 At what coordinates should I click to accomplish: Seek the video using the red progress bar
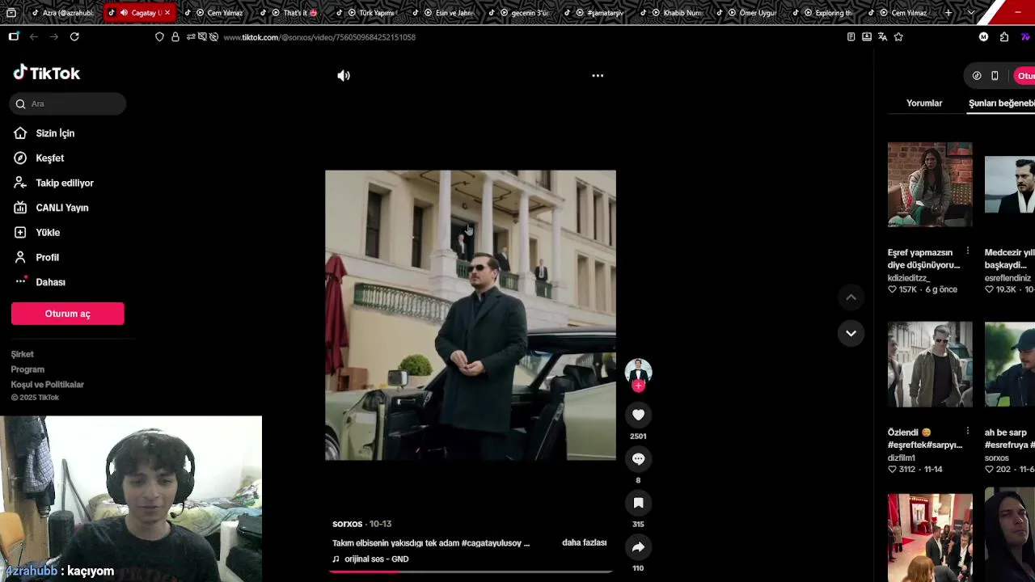pyautogui.click(x=471, y=571)
